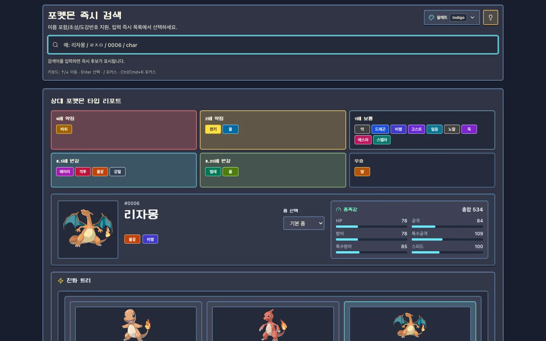
Task: Click the 격투 type badge
Action: coord(83,172)
